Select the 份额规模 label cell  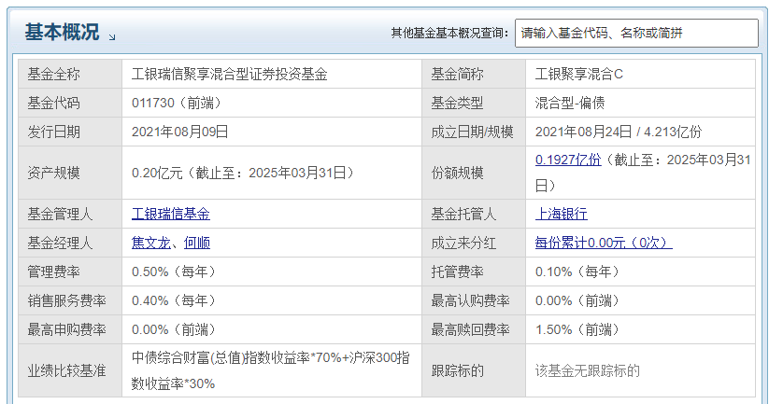pos(474,173)
